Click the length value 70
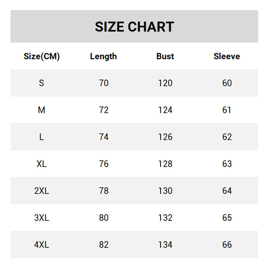Image resolution: width=269 pixels, height=269 pixels. (104, 83)
